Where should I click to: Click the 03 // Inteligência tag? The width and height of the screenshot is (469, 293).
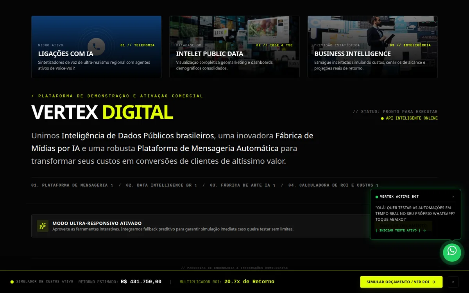coord(410,45)
